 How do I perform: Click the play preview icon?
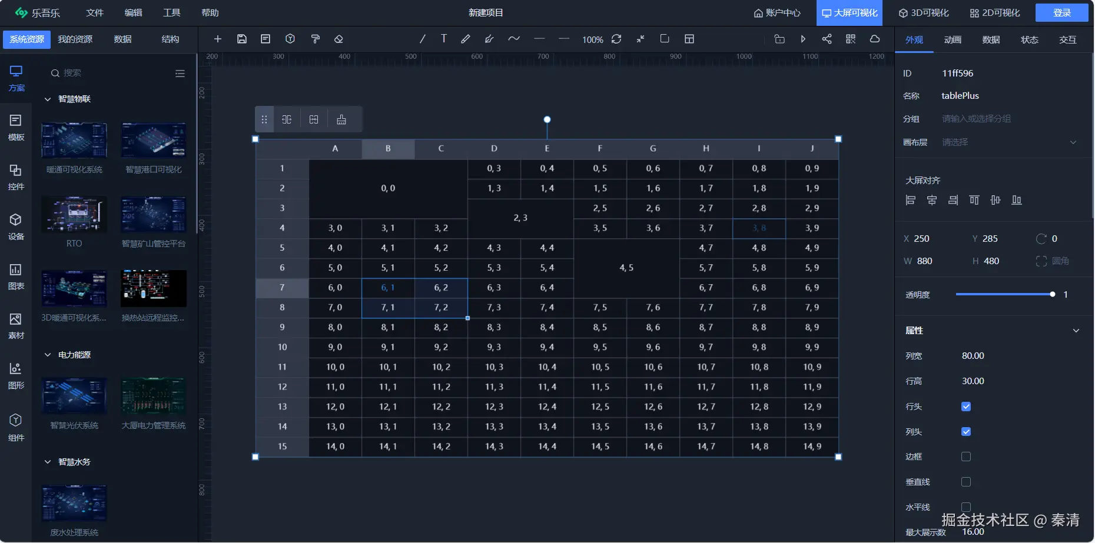(803, 39)
